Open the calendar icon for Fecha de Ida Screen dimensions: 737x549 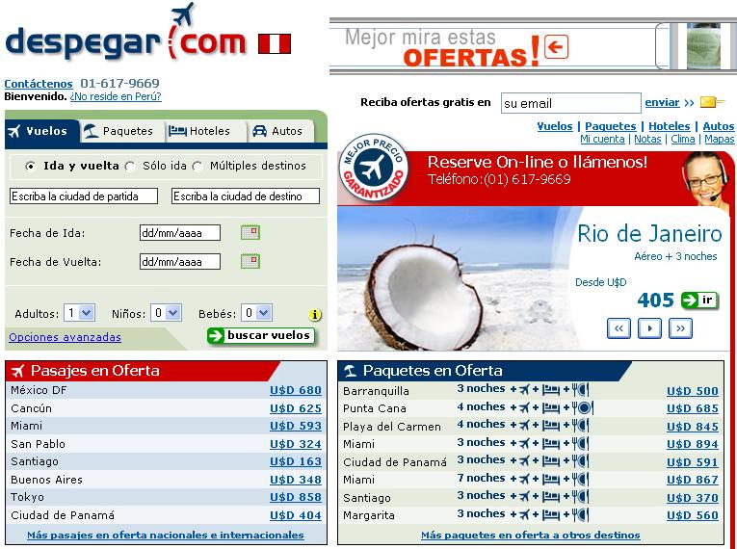pos(250,232)
